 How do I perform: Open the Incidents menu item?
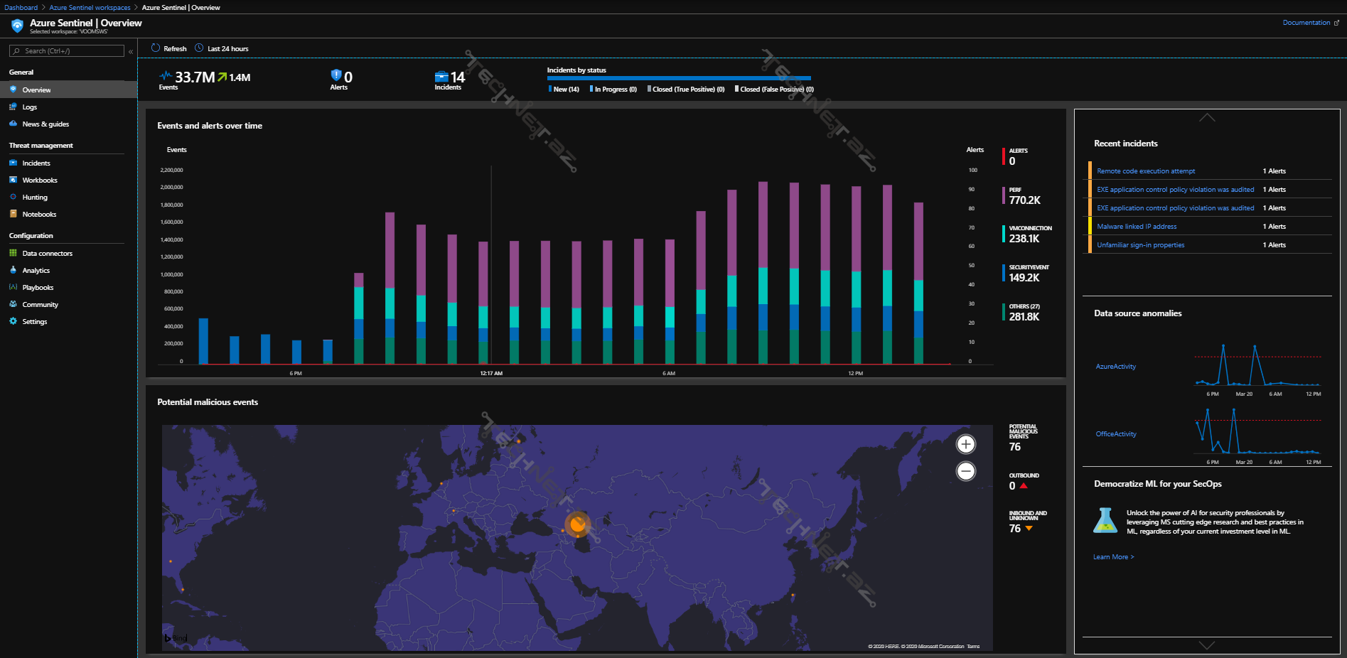click(x=36, y=163)
